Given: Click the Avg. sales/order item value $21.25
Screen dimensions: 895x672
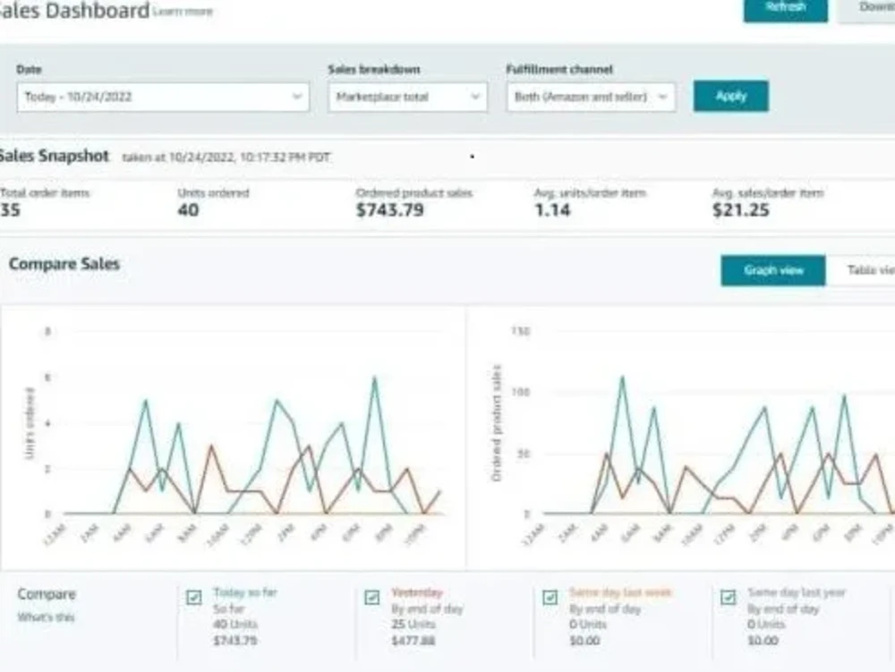Looking at the screenshot, I should 740,210.
